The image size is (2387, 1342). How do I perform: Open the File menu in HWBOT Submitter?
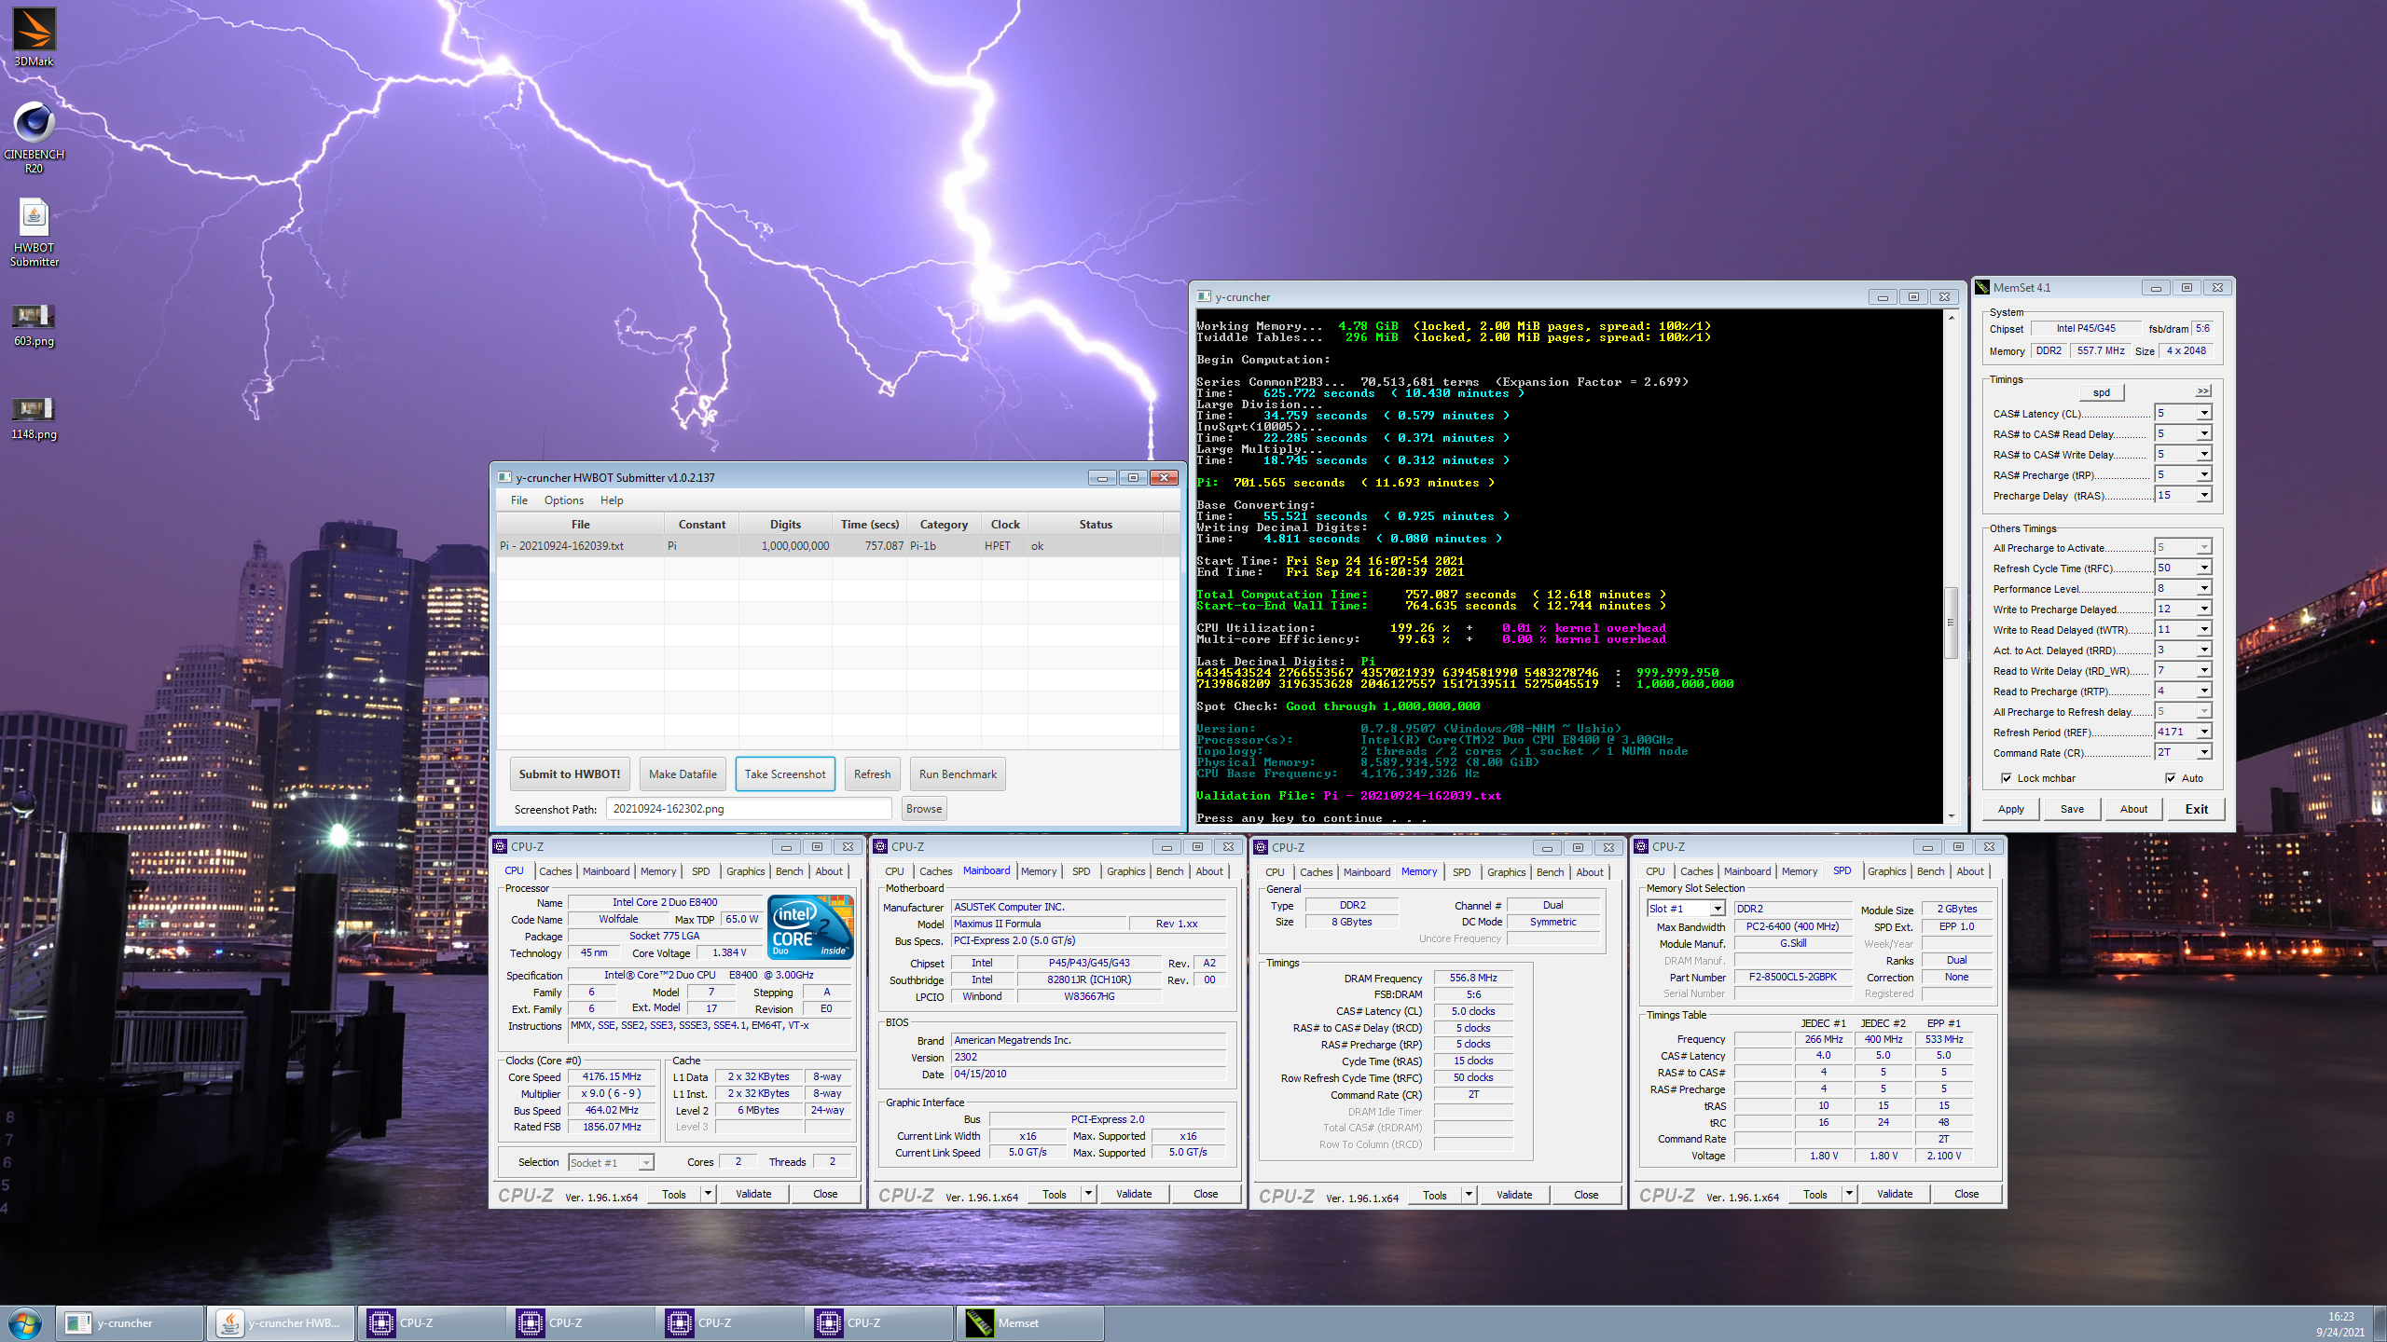click(x=519, y=500)
